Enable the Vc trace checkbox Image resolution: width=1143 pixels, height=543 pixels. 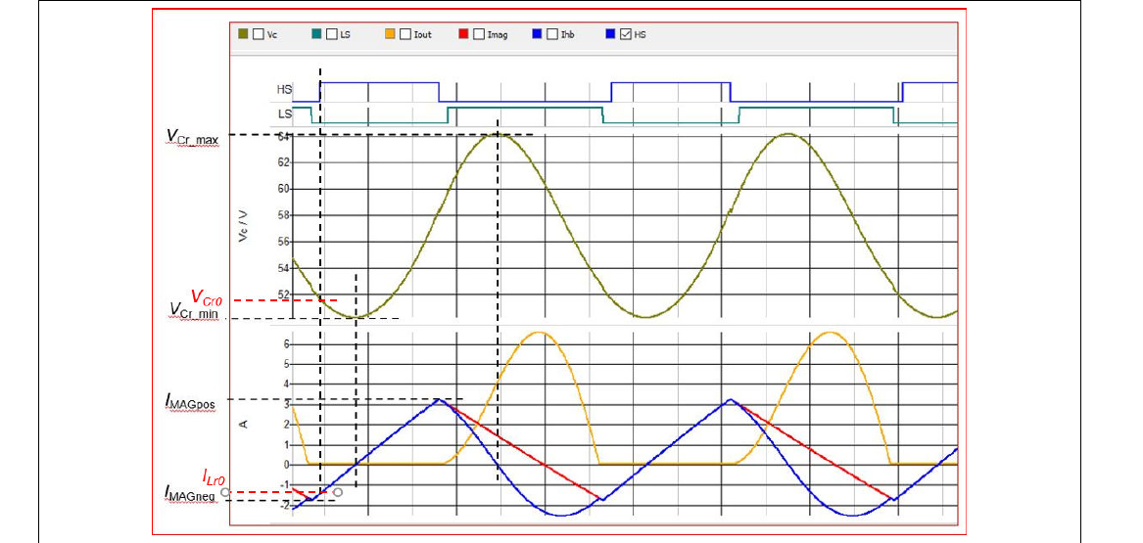pyautogui.click(x=258, y=34)
